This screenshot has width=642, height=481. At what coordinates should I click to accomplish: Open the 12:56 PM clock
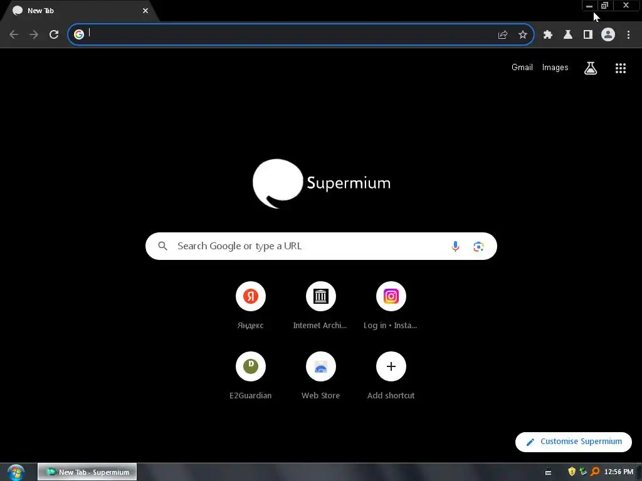619,472
